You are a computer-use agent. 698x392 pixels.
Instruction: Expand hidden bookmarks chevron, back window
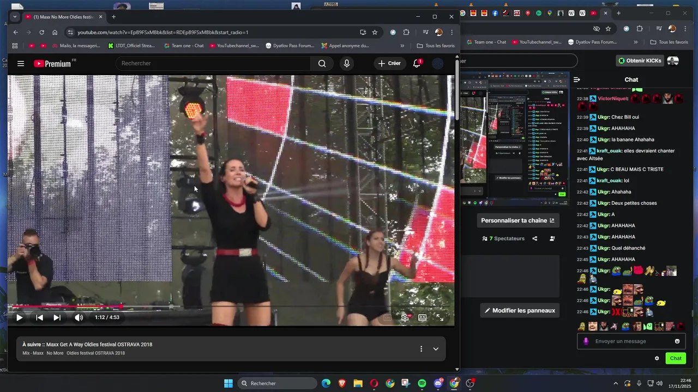click(x=636, y=42)
